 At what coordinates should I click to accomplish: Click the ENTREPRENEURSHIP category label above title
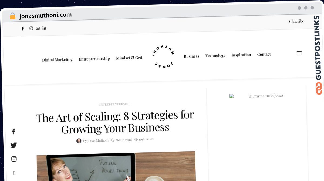tap(114, 104)
